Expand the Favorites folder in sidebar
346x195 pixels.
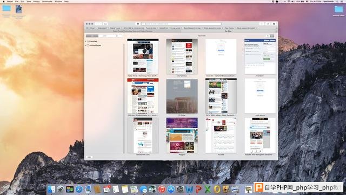click(85, 41)
